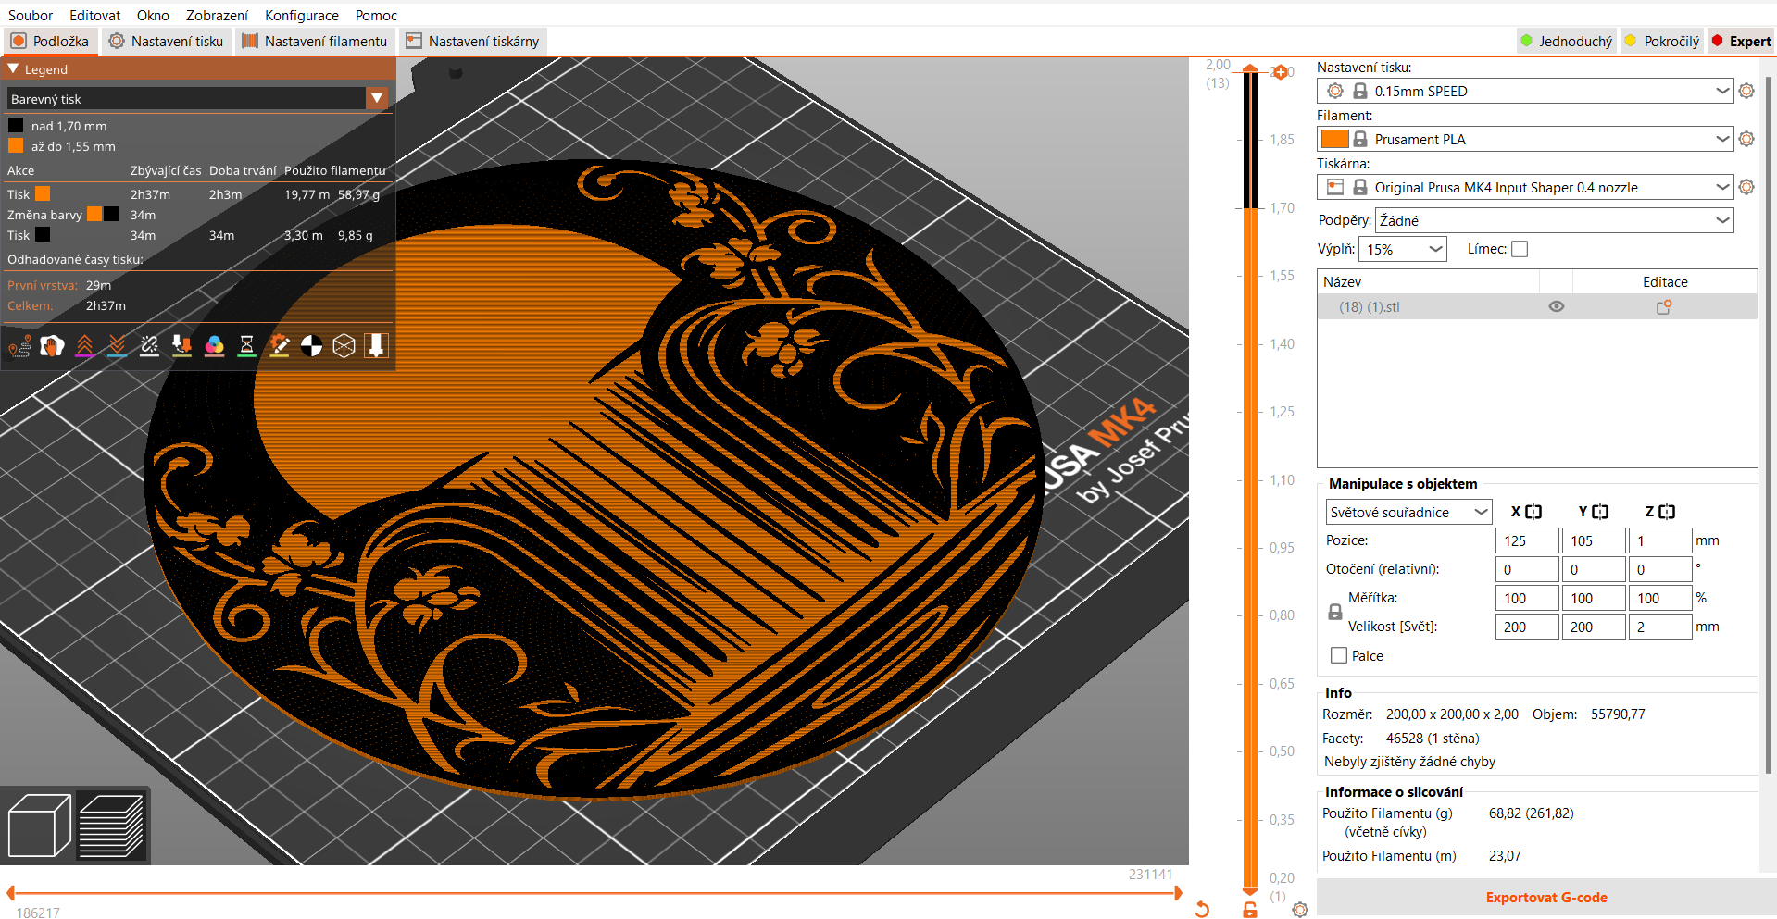This screenshot has width=1777, height=919.
Task: Toggle color changes icon (three color circles)
Action: coord(214,346)
